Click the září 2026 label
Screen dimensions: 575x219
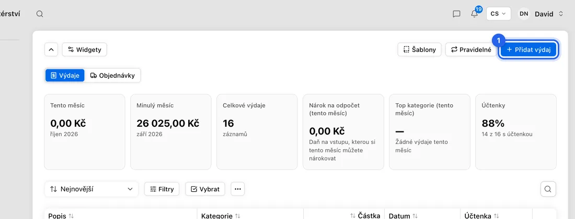(x=149, y=134)
